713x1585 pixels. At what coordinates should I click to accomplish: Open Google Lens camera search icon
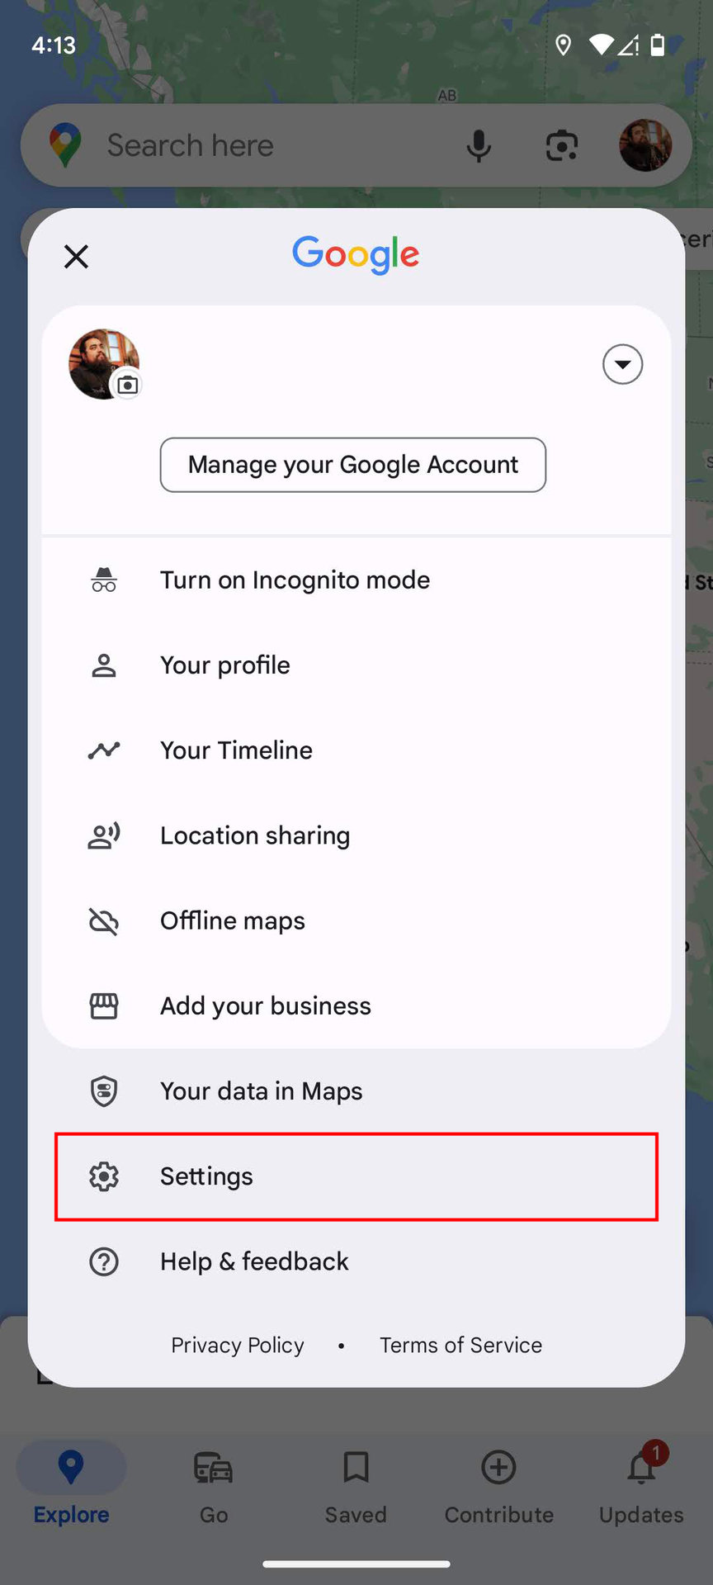pos(562,146)
